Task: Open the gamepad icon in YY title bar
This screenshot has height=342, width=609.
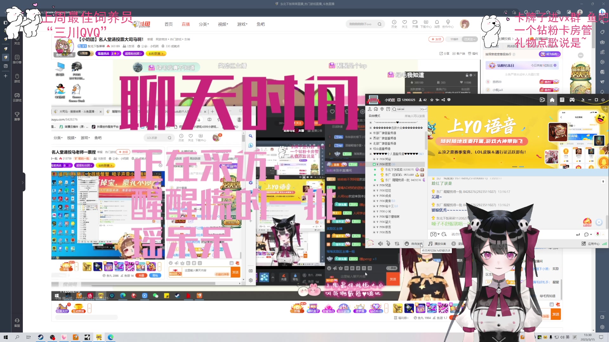Action: (x=572, y=100)
